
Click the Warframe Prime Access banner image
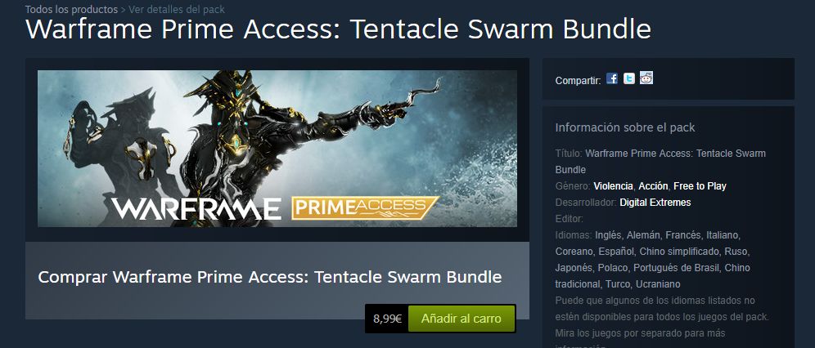pyautogui.click(x=277, y=149)
